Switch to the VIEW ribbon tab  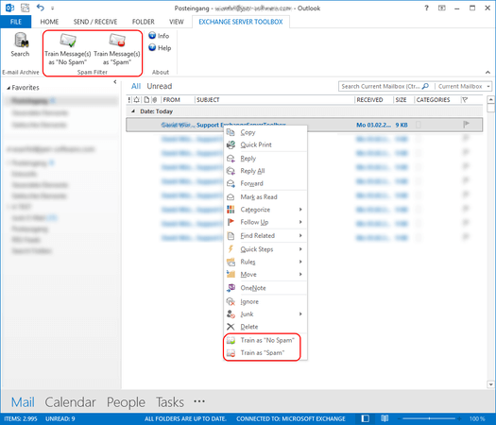pos(176,22)
